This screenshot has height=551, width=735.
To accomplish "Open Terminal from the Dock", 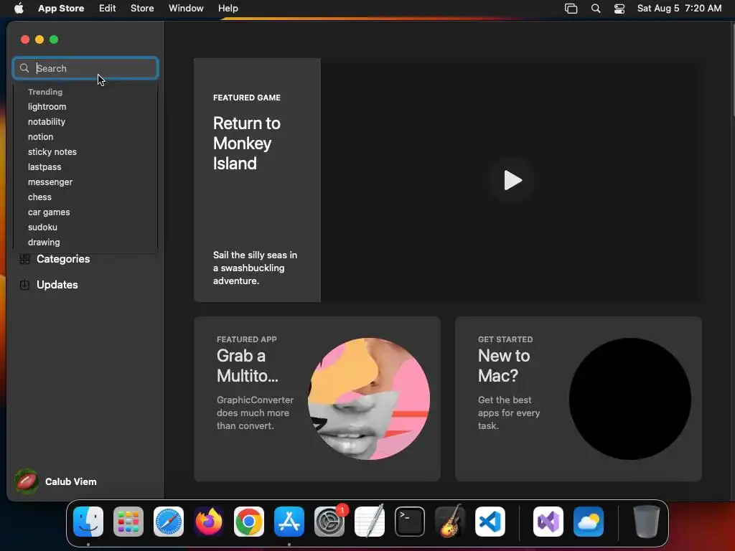I will [x=410, y=522].
